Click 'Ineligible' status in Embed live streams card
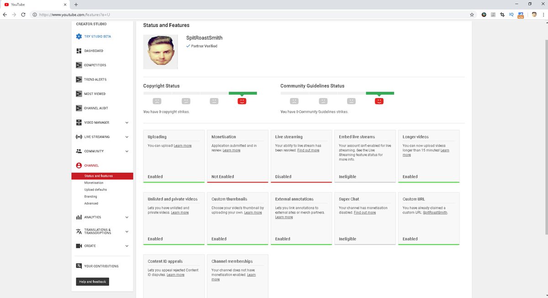Image resolution: width=548 pixels, height=298 pixels. (x=348, y=177)
